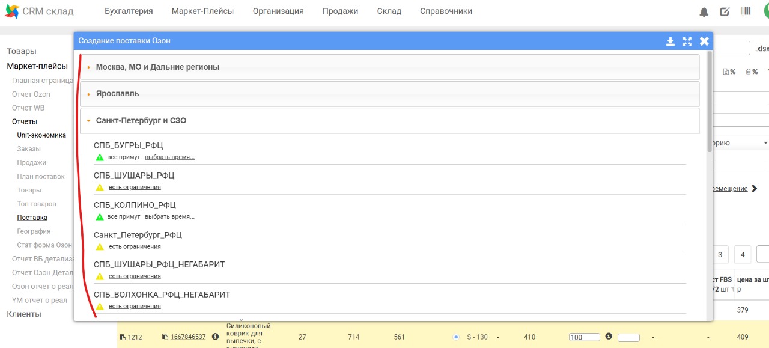Open the Бухгалтерия menu
This screenshot has width=769, height=348.
pos(129,11)
